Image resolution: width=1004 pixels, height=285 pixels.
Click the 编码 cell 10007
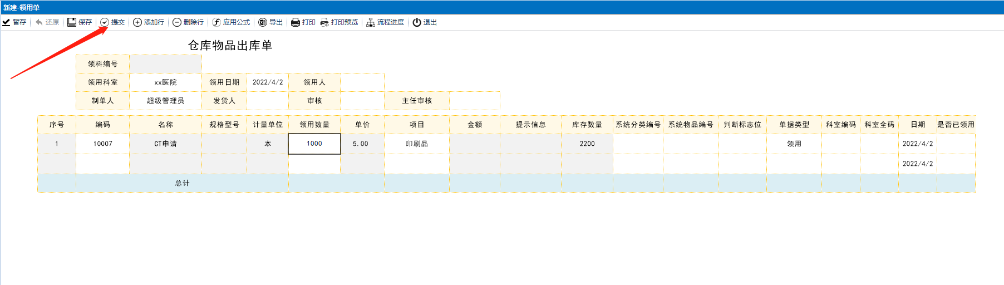pos(103,144)
